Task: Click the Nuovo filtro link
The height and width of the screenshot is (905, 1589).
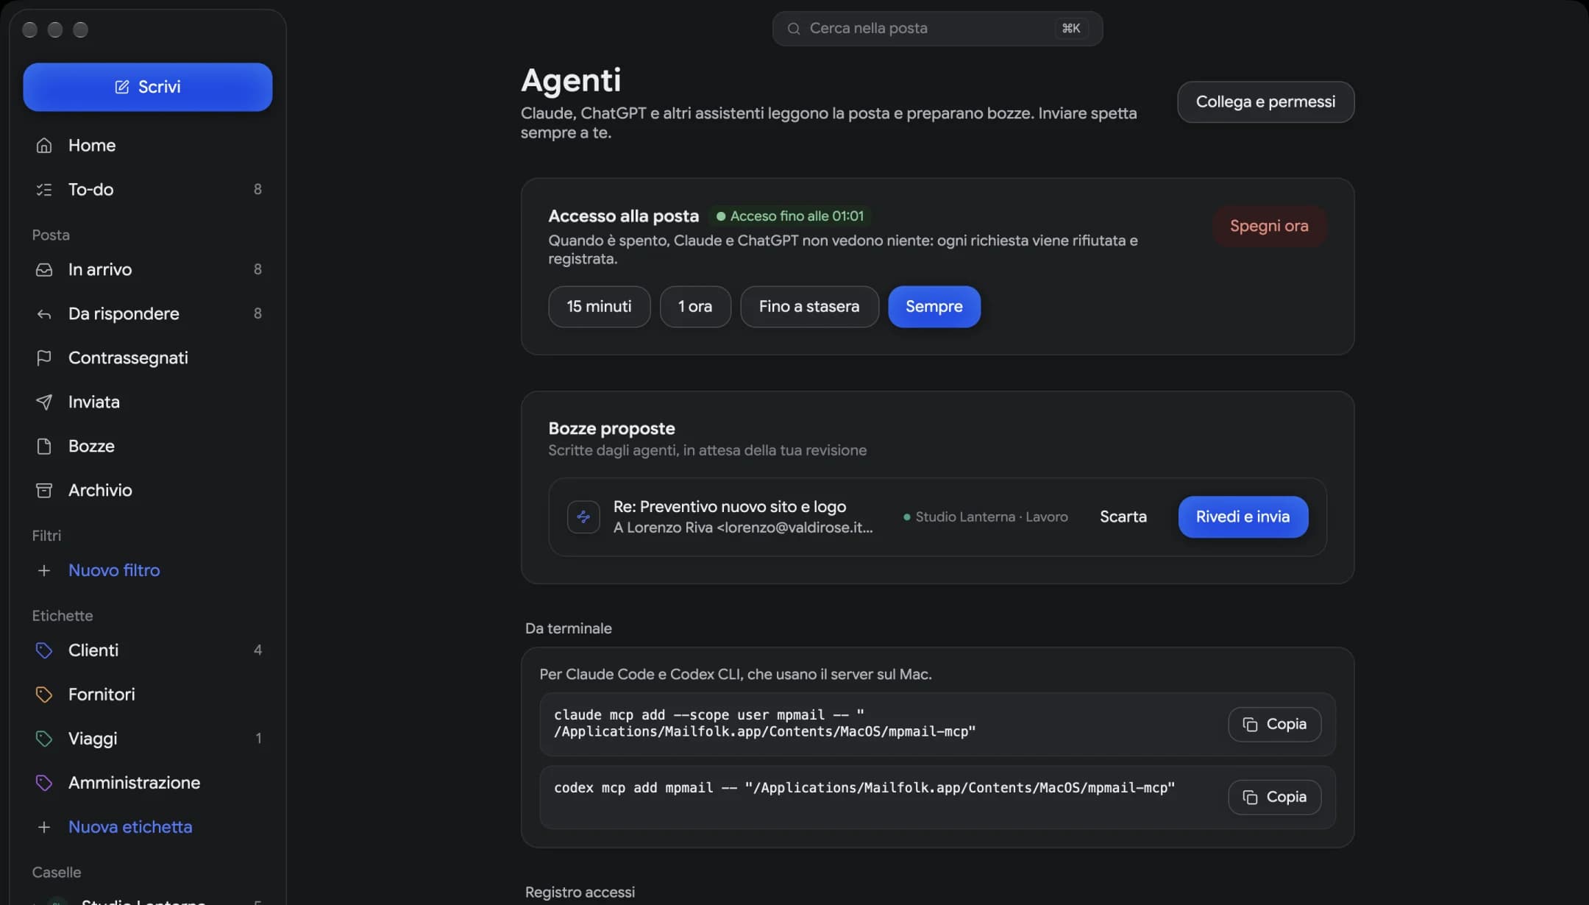Action: coord(114,570)
